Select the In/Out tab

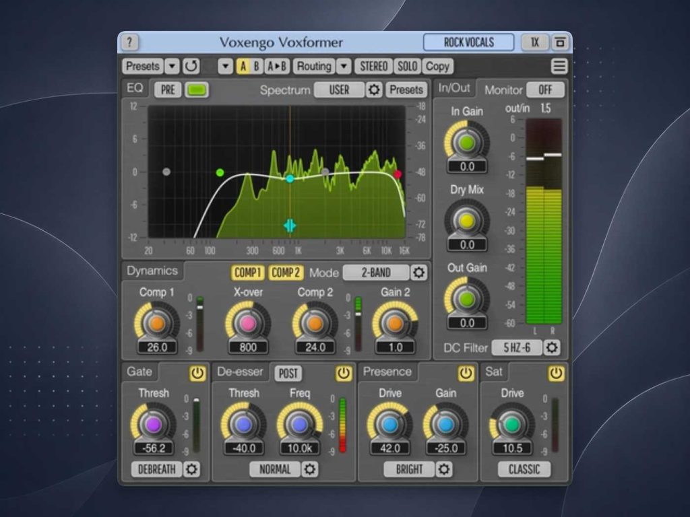tap(454, 88)
